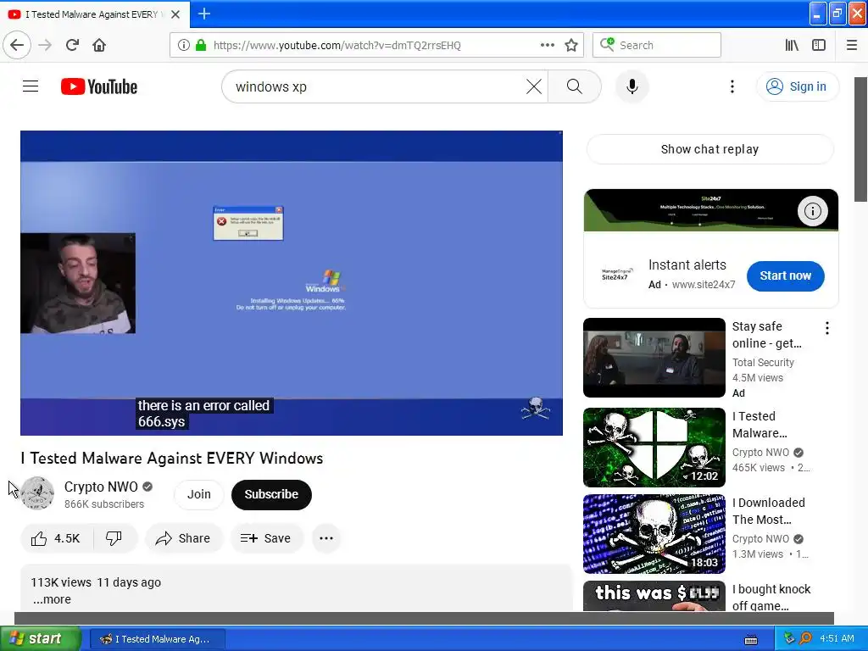Open the 18:03 'I Downloaded The Most' thumbnail
The image size is (868, 651).
[654, 534]
